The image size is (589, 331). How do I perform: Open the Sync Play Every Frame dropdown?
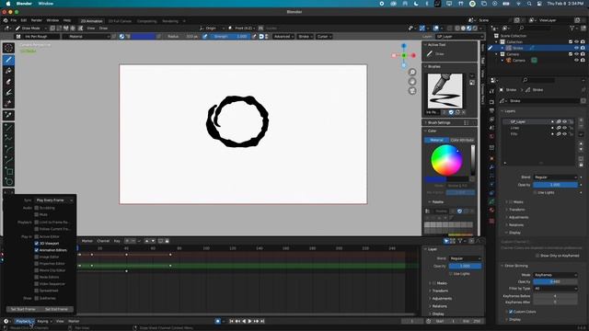click(x=54, y=200)
